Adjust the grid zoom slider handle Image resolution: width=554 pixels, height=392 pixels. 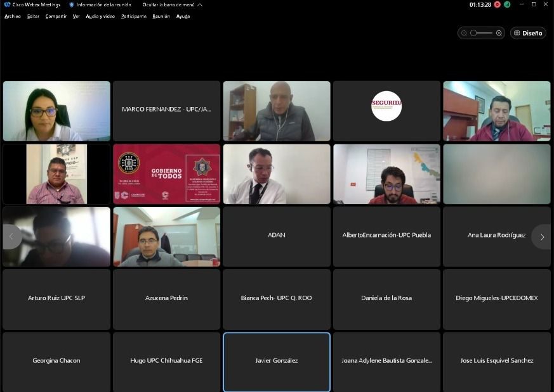click(473, 33)
